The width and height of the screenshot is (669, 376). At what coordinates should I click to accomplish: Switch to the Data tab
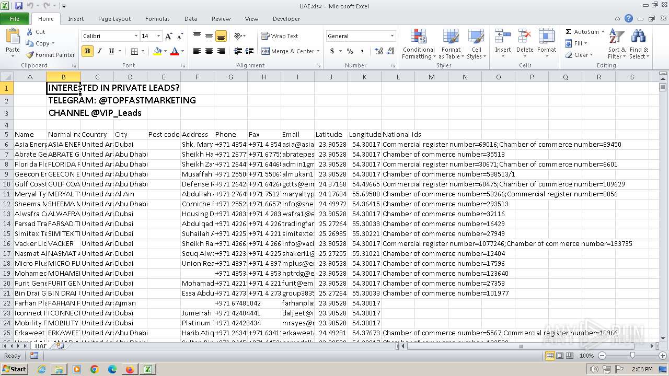tap(191, 19)
